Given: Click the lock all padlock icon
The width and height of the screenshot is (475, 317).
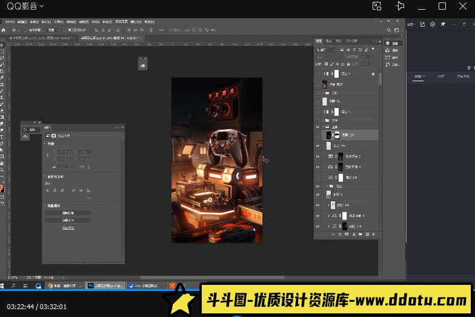Looking at the screenshot, I should tap(348, 64).
